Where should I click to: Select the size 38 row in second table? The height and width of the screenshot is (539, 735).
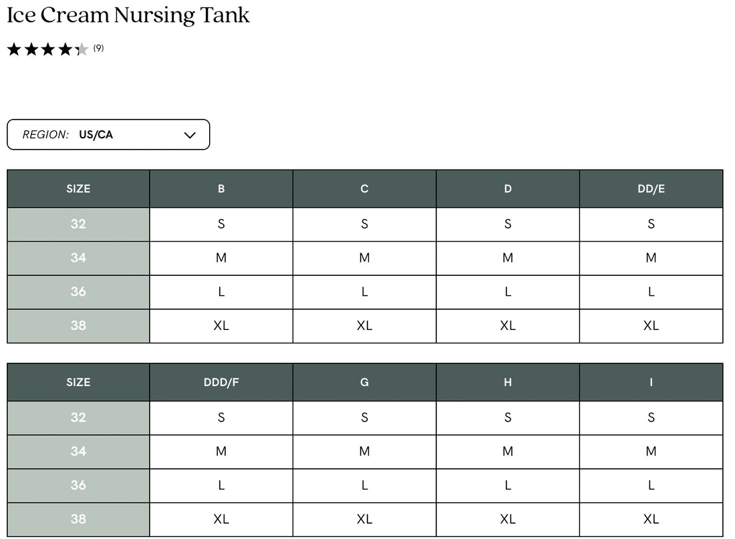click(78, 519)
